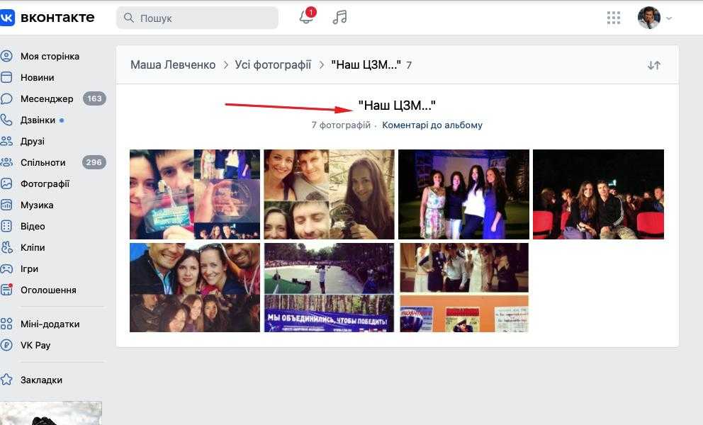Open Месенджер in the sidebar

click(x=47, y=98)
